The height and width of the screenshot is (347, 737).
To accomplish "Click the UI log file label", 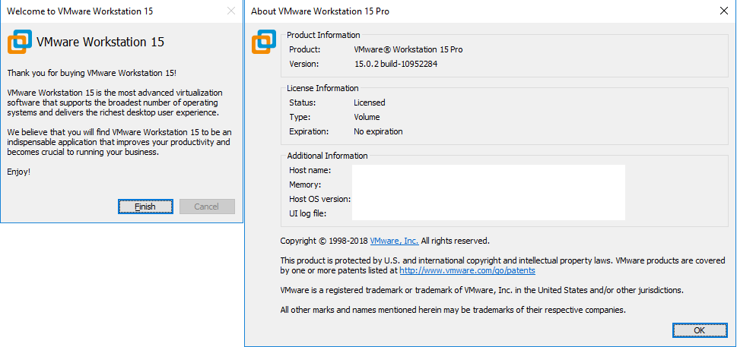I will (307, 214).
